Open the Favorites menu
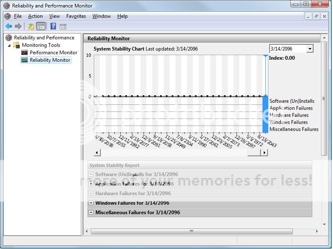Screen dimensions: 333x249 coord(76,16)
